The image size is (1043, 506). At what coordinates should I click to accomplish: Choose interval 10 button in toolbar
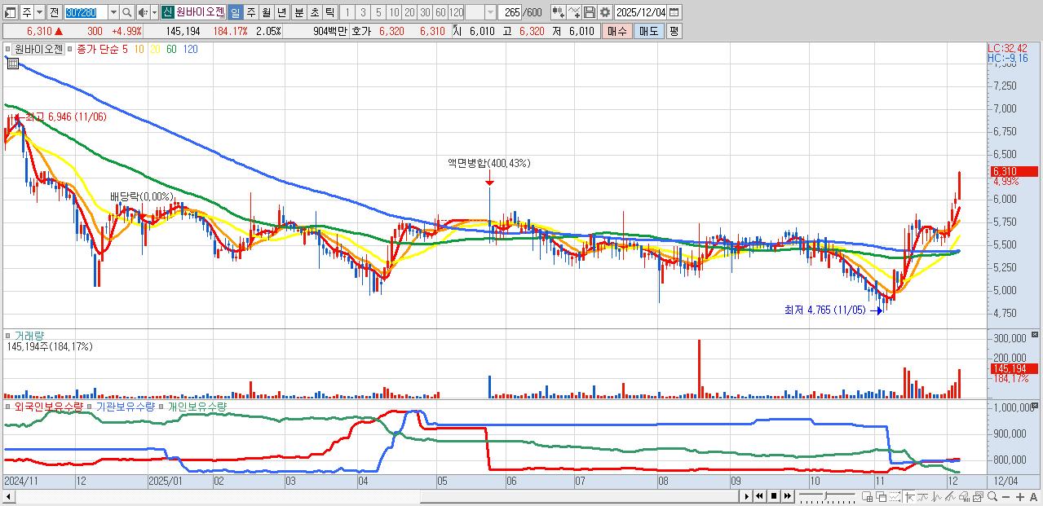[394, 12]
